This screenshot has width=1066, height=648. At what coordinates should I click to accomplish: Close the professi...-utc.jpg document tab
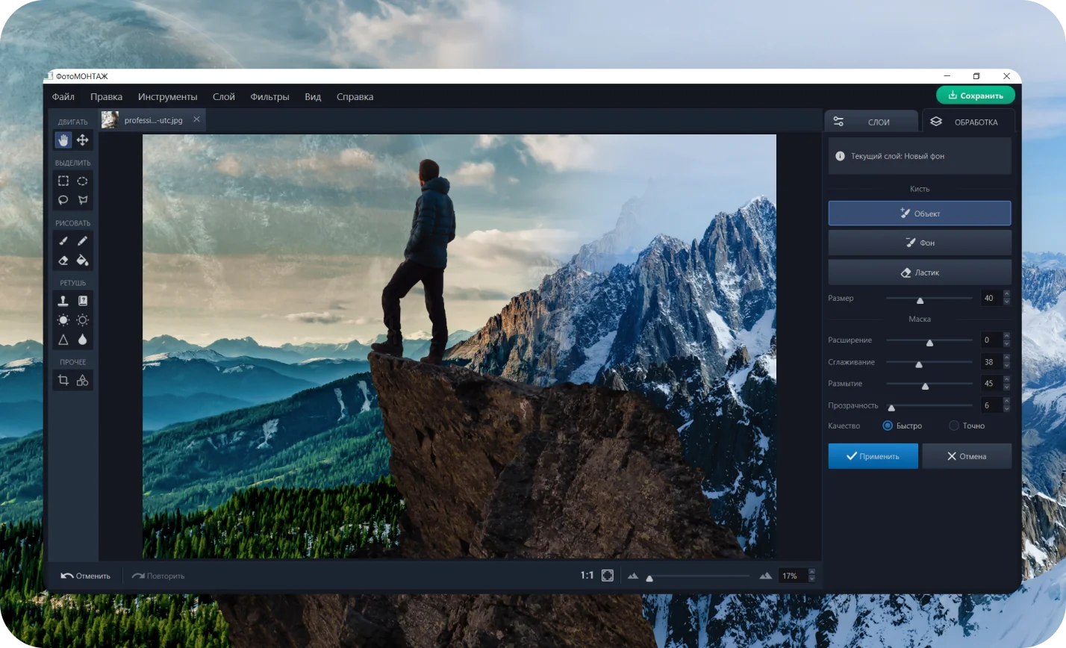pos(196,119)
